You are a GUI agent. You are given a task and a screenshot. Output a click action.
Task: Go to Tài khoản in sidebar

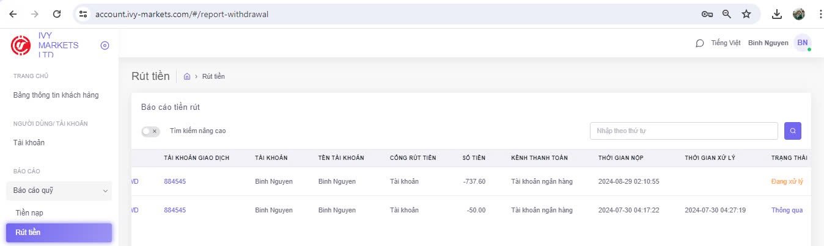click(x=29, y=143)
